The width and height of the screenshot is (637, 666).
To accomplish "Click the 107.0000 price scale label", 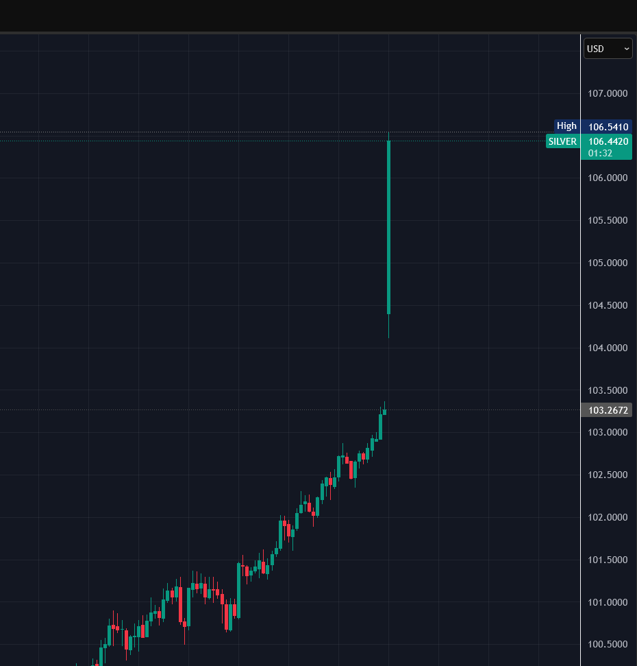I will pyautogui.click(x=608, y=93).
